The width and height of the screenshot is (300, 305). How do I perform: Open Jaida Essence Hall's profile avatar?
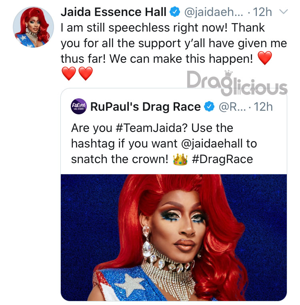click(33, 27)
